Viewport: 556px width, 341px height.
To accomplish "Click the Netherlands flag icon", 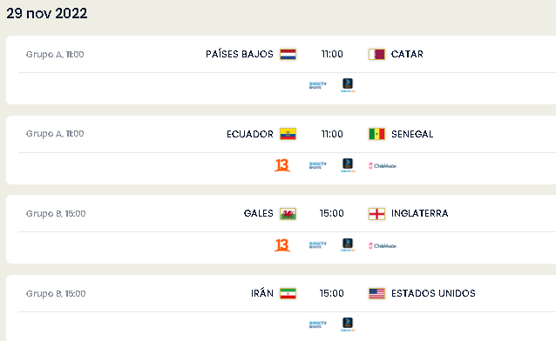I will (x=288, y=54).
